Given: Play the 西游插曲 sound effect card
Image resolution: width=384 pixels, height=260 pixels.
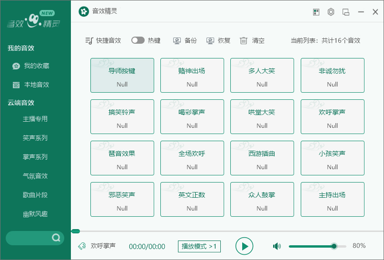Looking at the screenshot, I should (262, 158).
